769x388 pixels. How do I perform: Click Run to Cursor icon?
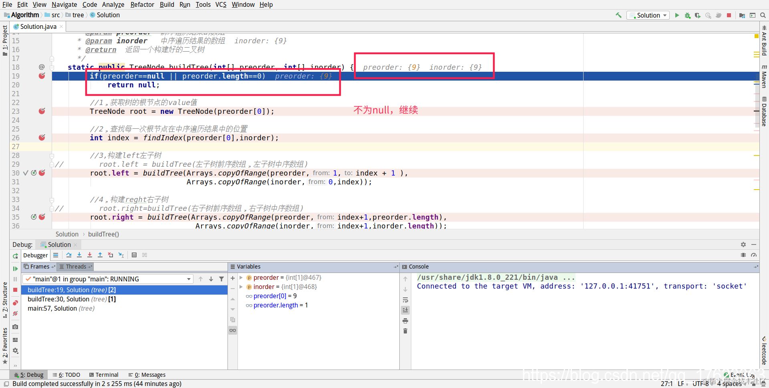pyautogui.click(x=121, y=255)
